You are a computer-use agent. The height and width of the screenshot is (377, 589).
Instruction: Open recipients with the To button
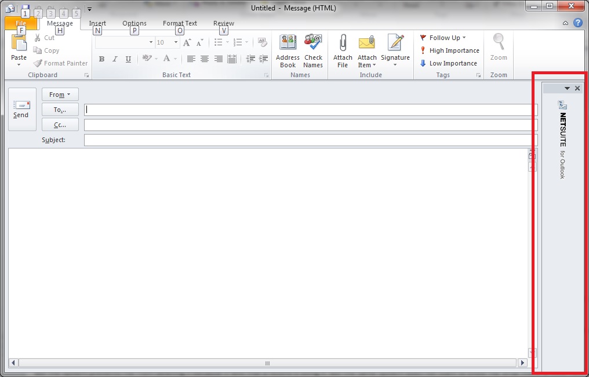[60, 109]
